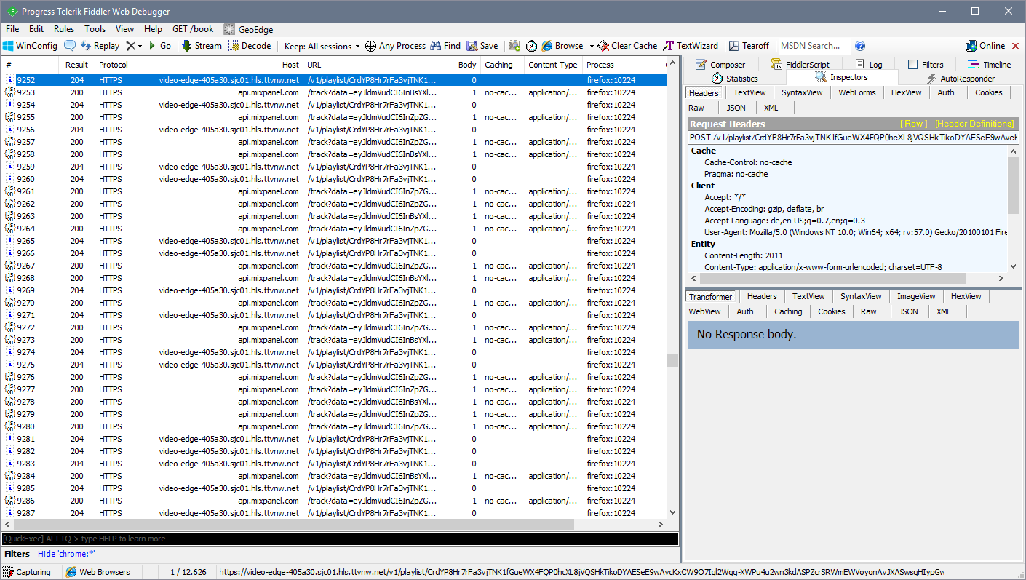Screen dimensions: 1026x580
Task: Click the JSON icon of session 9270
Action: coord(9,303)
